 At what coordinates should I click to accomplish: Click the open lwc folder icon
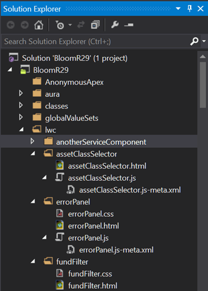[x=37, y=129]
